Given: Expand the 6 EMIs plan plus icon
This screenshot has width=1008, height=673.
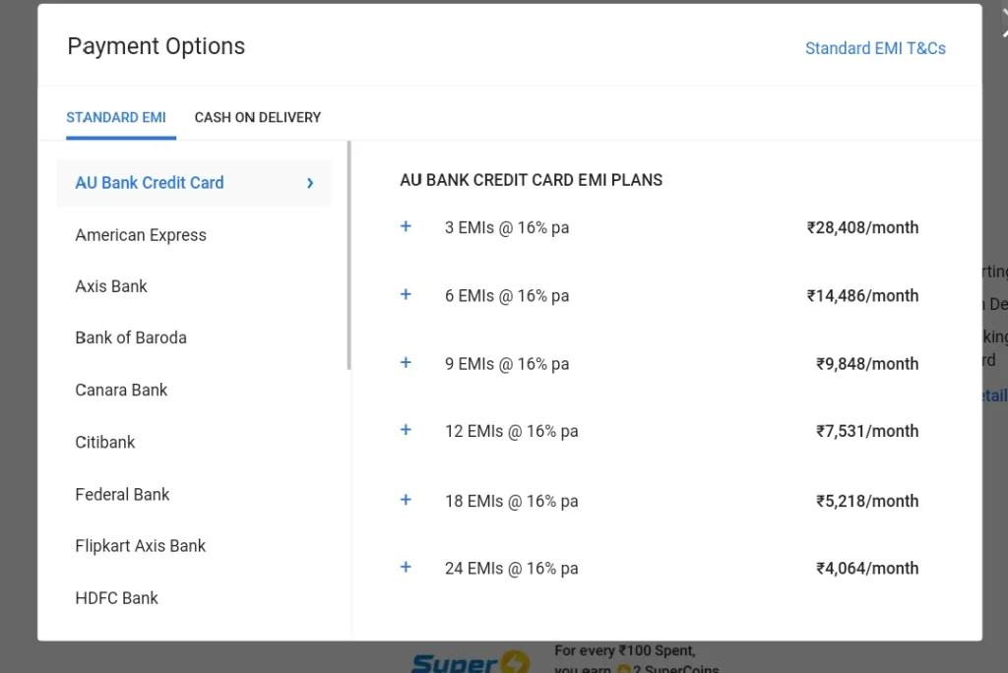Looking at the screenshot, I should 406,294.
